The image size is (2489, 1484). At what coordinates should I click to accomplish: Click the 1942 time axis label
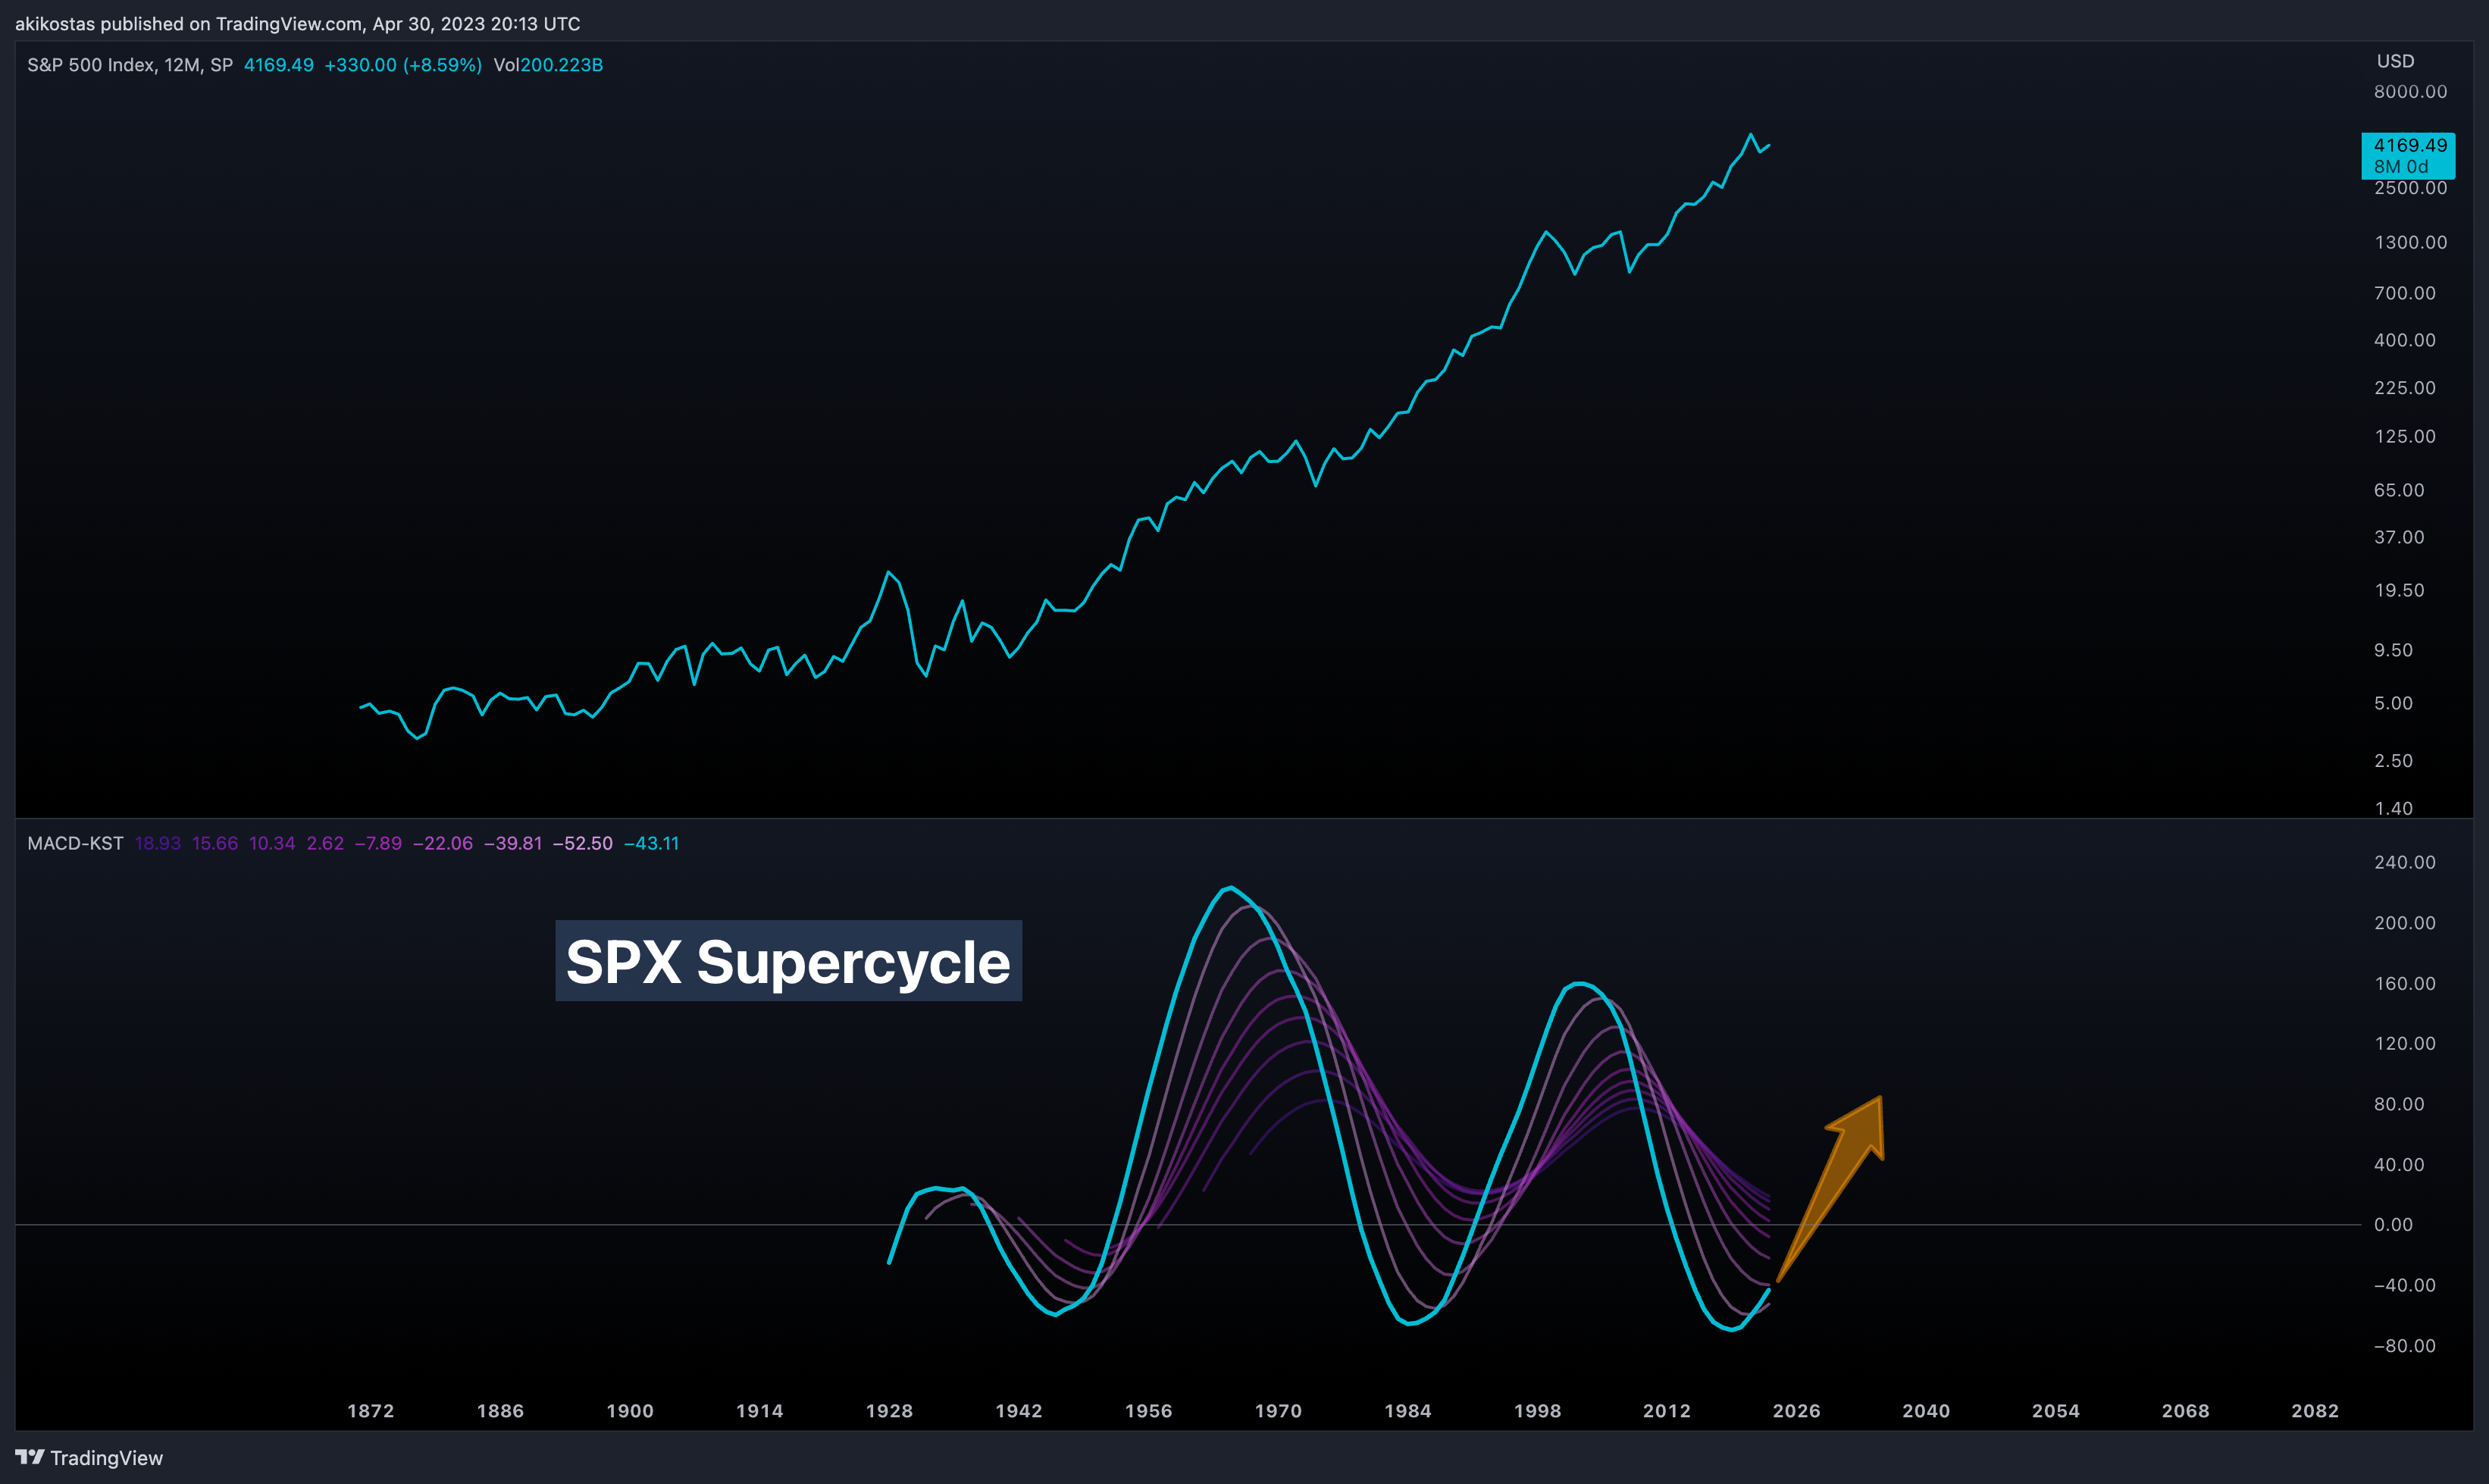1019,1411
